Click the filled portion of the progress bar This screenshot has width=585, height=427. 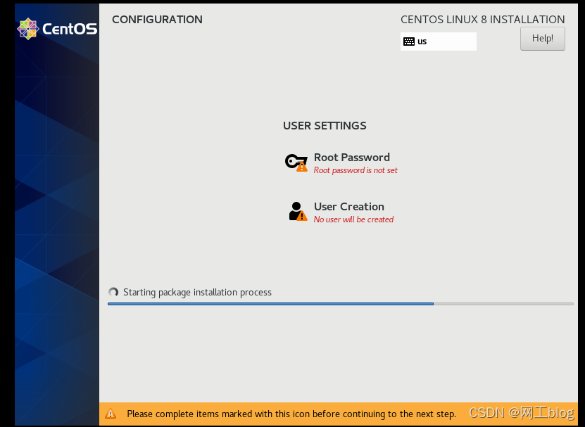point(270,304)
